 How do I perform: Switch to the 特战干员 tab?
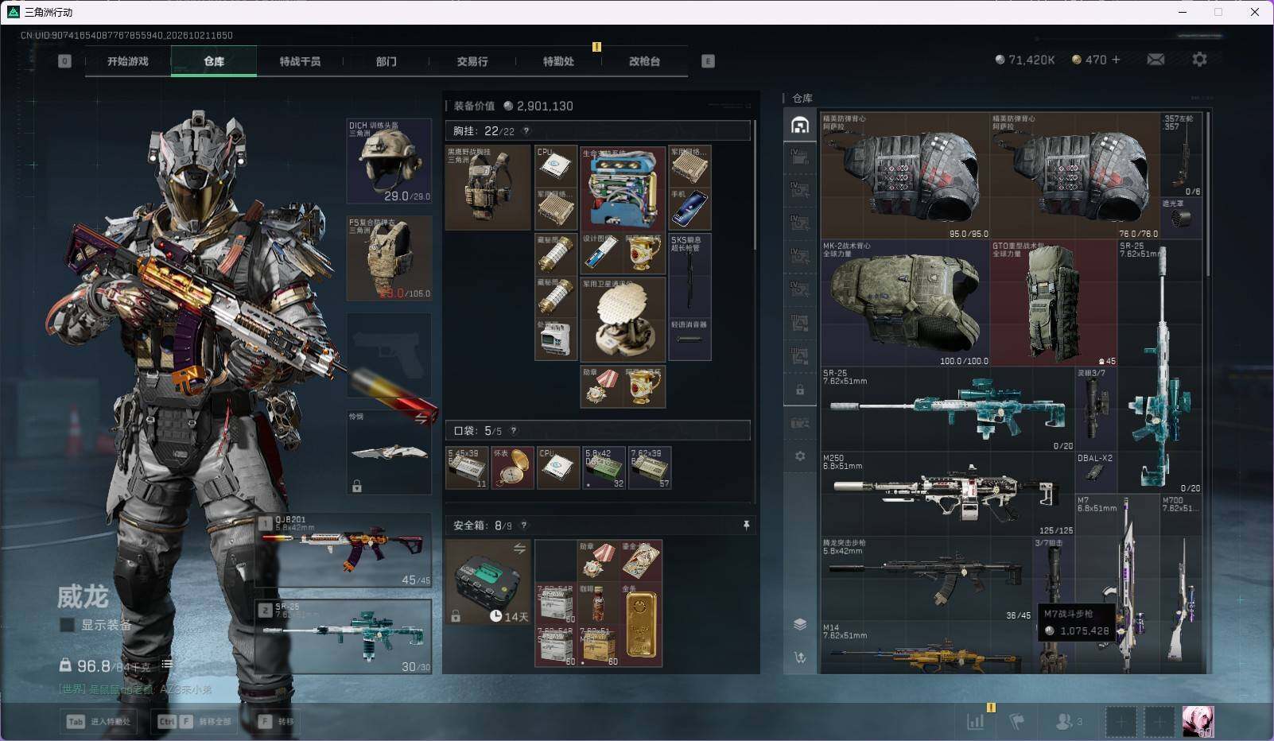point(300,61)
